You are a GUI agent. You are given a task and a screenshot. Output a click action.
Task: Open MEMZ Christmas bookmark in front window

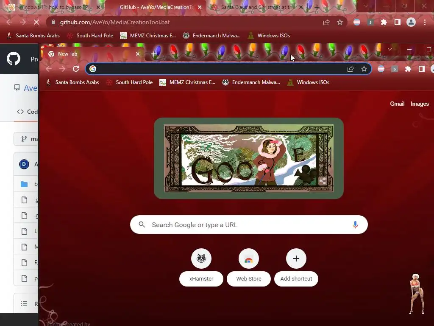187,82
